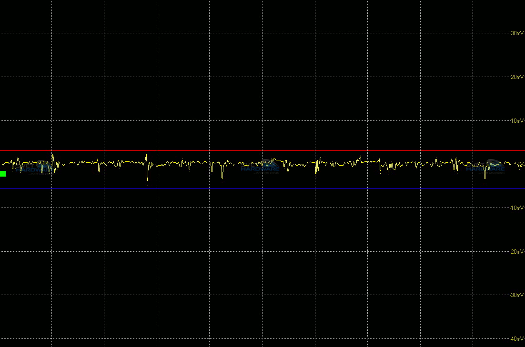Screen dimensions: 525x347
Task: Click the 30mV axis label
Action: coord(517,33)
